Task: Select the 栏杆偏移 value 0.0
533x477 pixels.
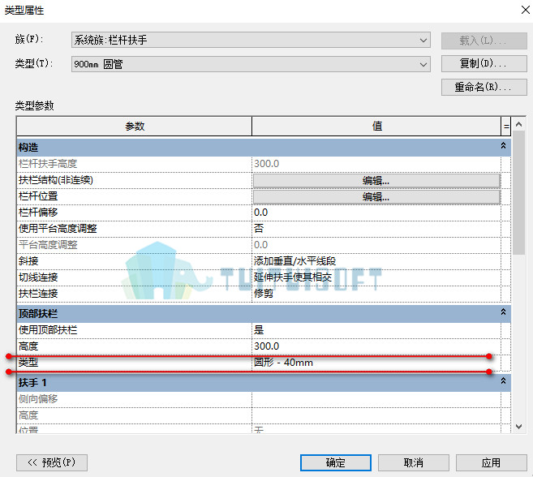Action: point(376,213)
